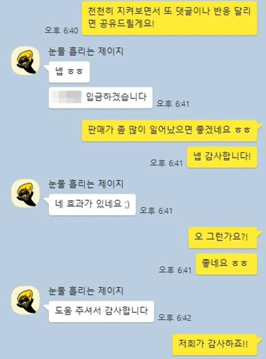
Task: Click the '오후 6:40' timestamp
Action: click(x=62, y=30)
